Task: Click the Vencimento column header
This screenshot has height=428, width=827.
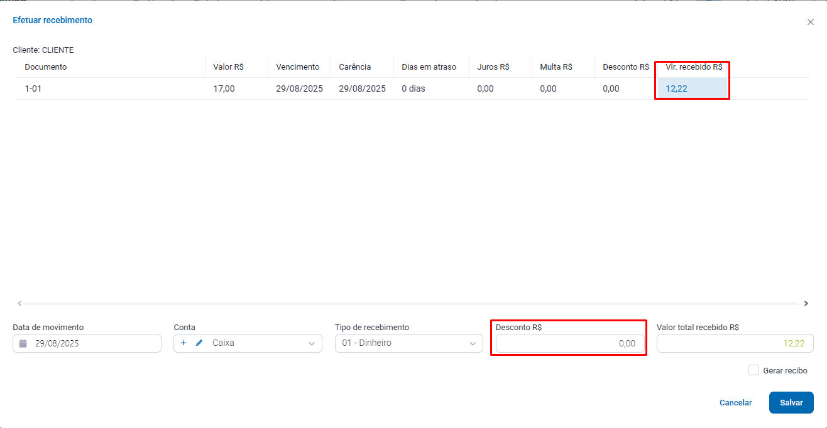Action: (x=297, y=67)
